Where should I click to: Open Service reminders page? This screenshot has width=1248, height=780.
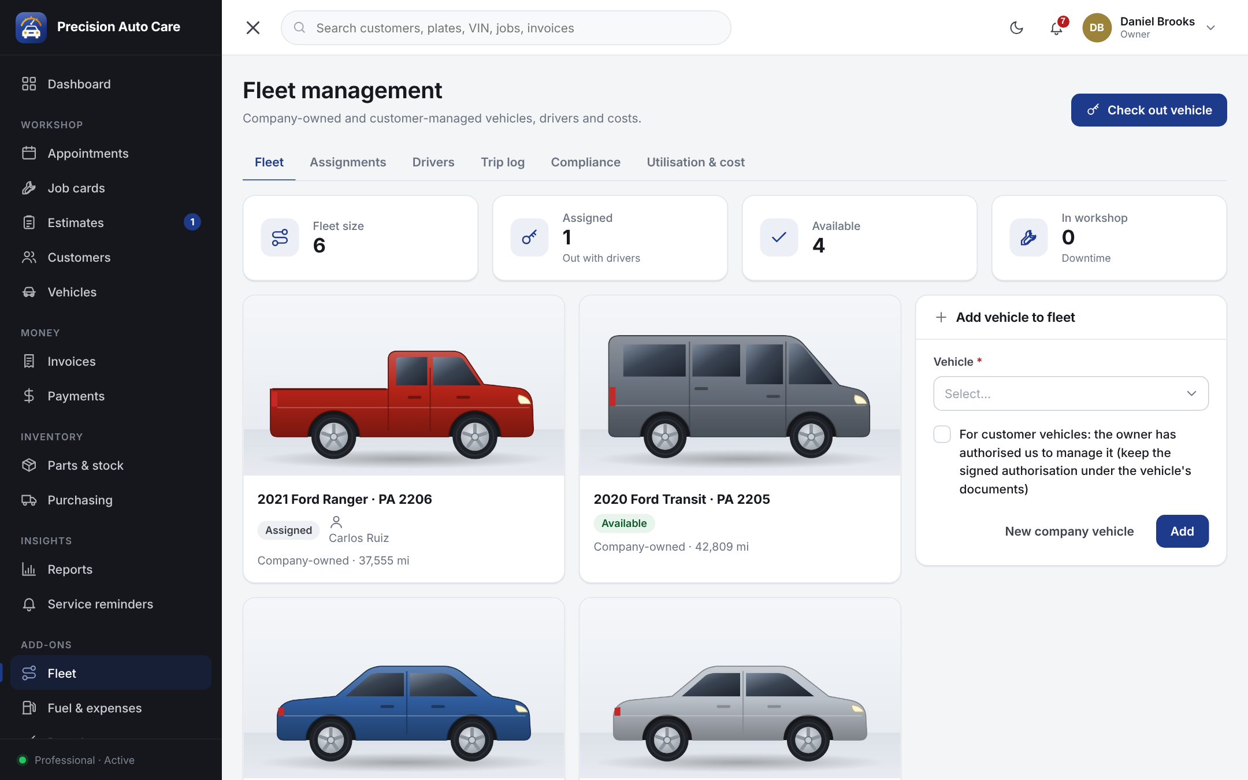111,604
